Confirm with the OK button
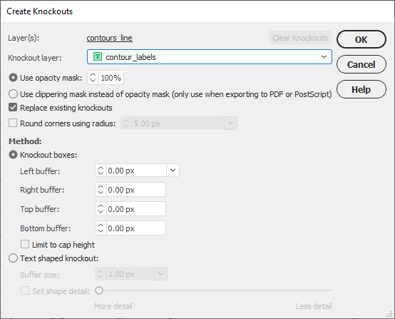395x319 pixels. 361,39
